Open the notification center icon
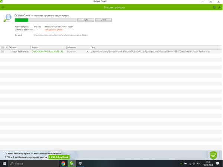Image resolution: width=223 pixels, height=167 pixels. (x=217, y=164)
